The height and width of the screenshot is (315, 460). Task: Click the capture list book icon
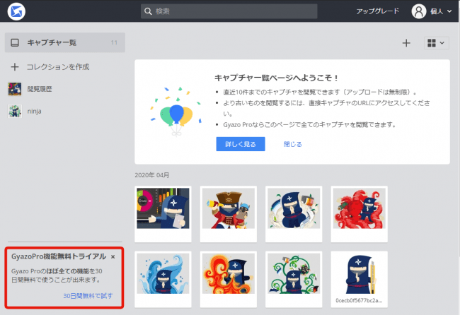click(x=15, y=43)
